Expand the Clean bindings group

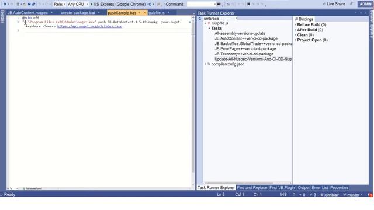[x=296, y=35]
